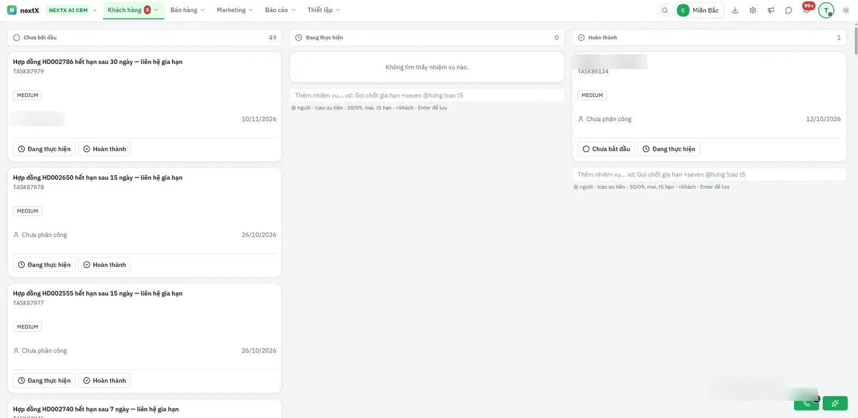Open task title Hợp đồng HD002786
The height and width of the screenshot is (418, 858).
98,62
